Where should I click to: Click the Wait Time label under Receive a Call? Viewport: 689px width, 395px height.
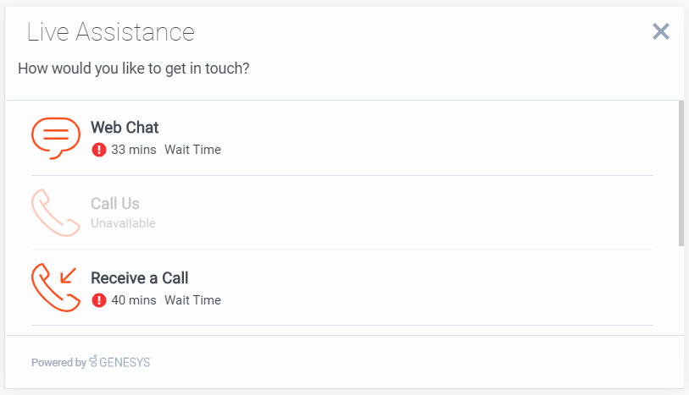coord(192,300)
